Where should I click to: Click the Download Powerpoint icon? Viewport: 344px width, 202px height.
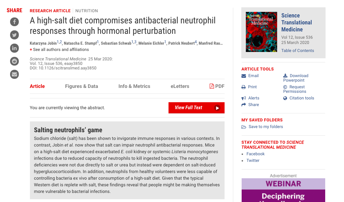pos(286,76)
